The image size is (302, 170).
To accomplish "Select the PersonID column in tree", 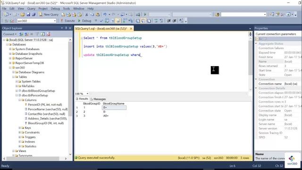I will 45,105.
